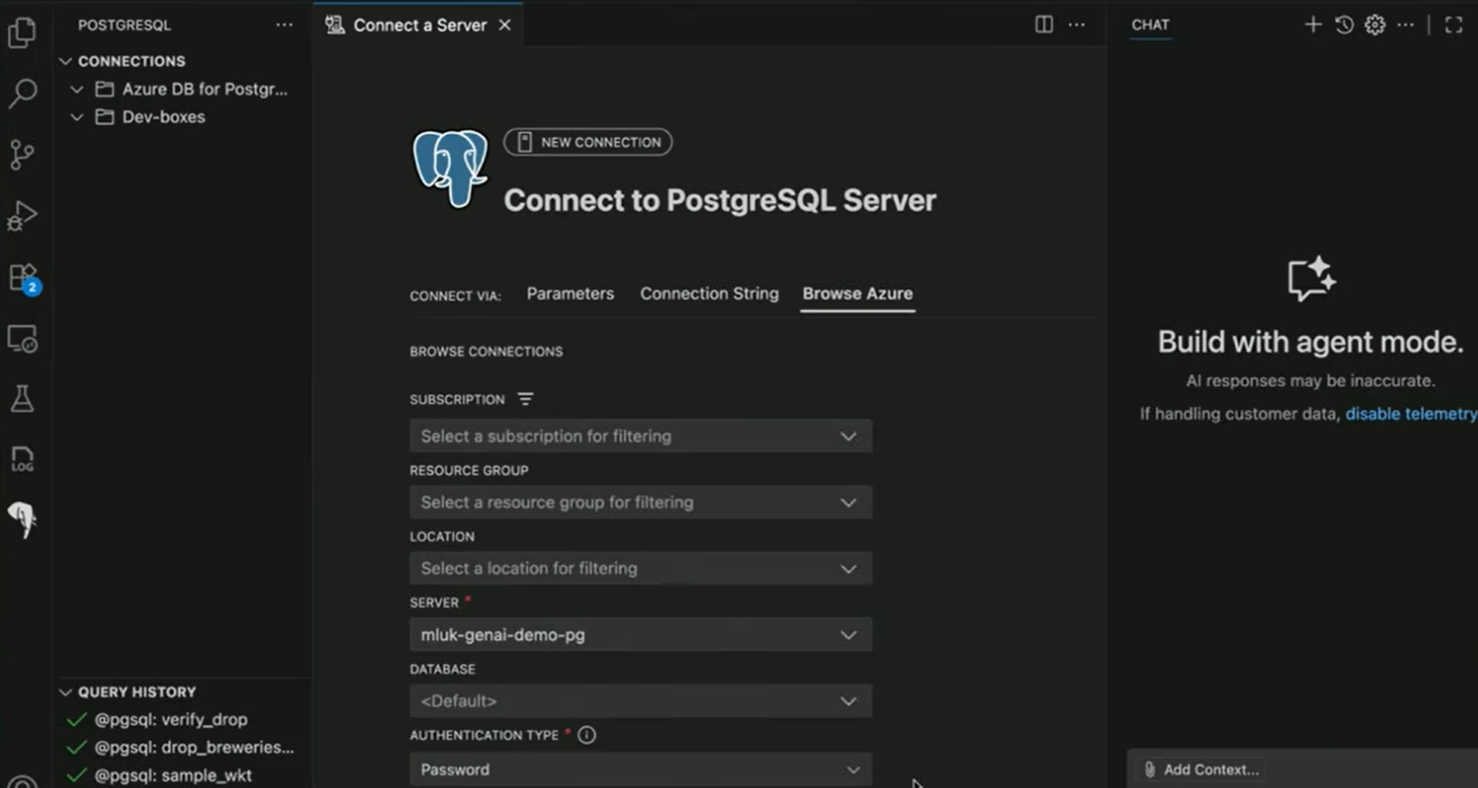Click the PostgreSQL elephant logo
The width and height of the screenshot is (1478, 788).
tap(450, 168)
